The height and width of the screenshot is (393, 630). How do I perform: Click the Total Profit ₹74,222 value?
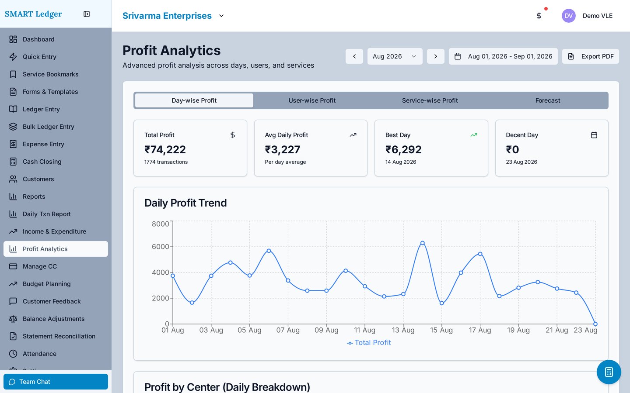pyautogui.click(x=165, y=150)
